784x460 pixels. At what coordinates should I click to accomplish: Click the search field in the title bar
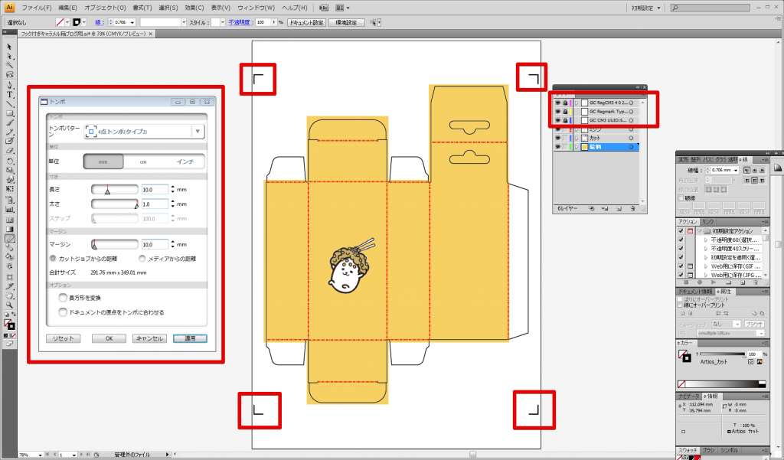coord(710,8)
